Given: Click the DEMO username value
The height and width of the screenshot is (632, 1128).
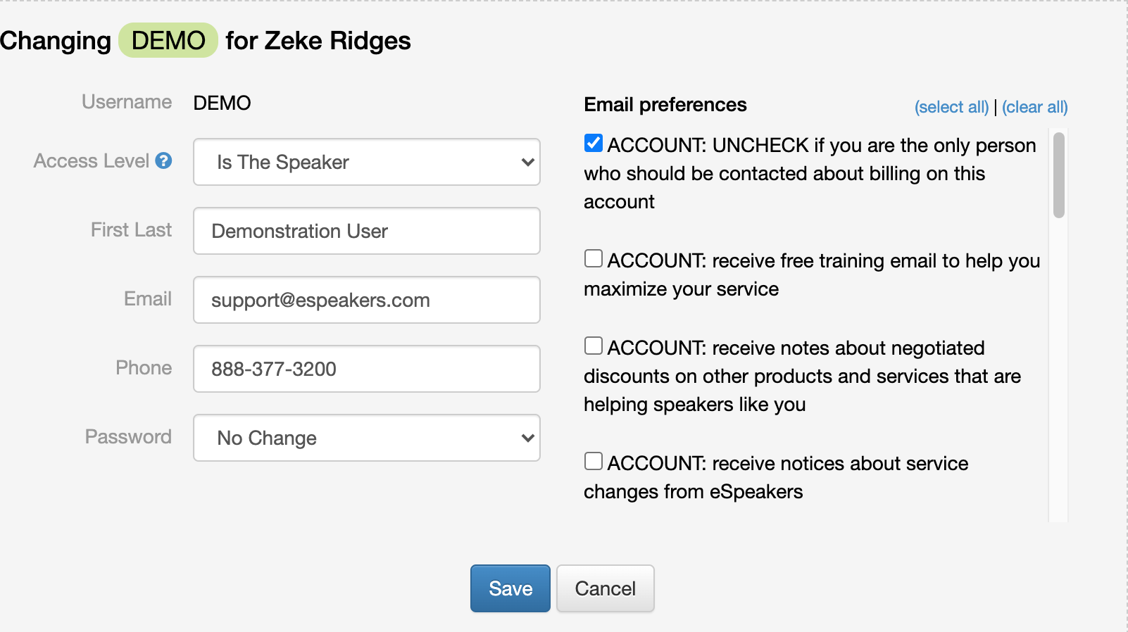Looking at the screenshot, I should (x=222, y=103).
